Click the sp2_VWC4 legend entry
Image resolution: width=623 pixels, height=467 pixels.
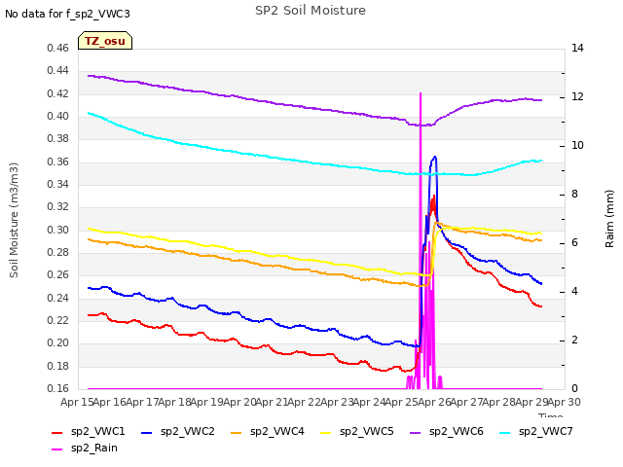click(268, 431)
